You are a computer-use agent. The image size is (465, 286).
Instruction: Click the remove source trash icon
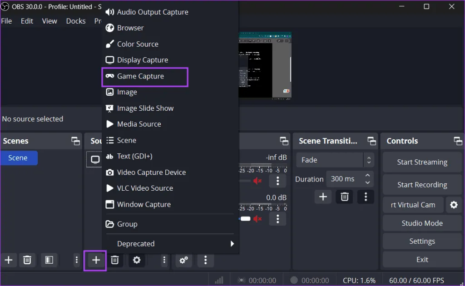click(115, 260)
